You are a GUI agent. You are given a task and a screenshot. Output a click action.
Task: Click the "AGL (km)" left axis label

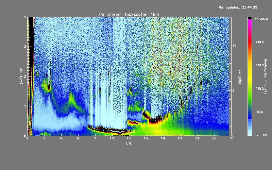pos(21,76)
